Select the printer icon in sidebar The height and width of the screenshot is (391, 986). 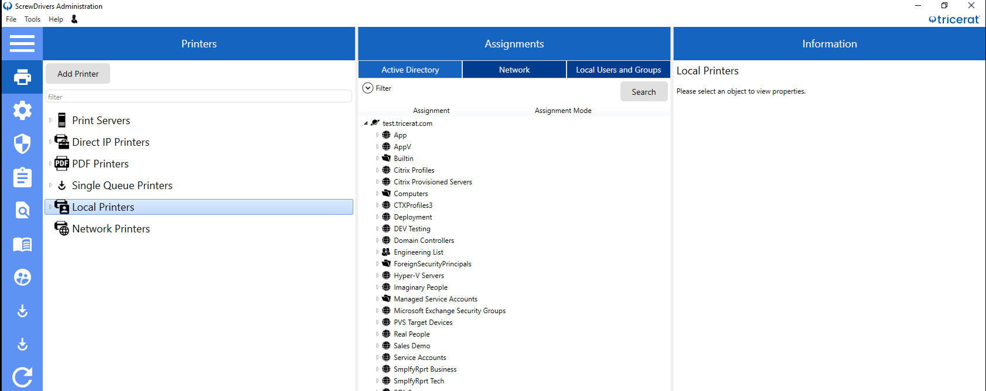tap(22, 77)
